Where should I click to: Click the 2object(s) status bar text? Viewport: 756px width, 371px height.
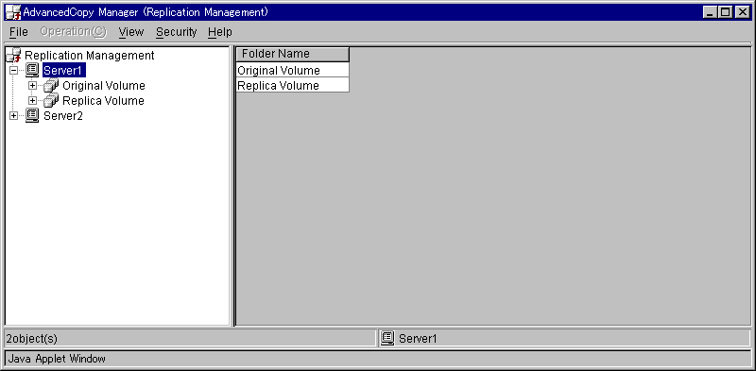(x=32, y=339)
